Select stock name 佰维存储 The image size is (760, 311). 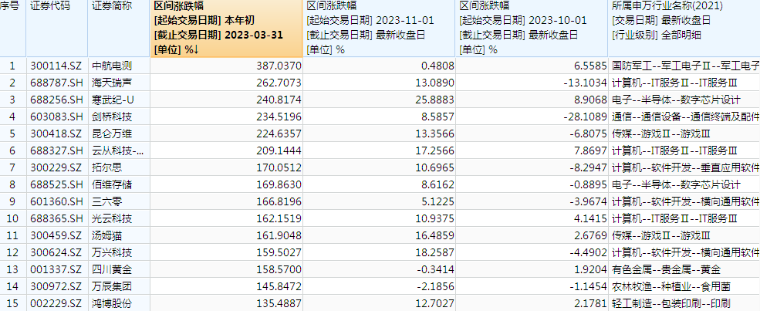112,185
